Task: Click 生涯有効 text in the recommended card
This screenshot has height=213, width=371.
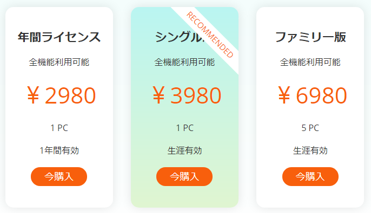Action: (184, 150)
